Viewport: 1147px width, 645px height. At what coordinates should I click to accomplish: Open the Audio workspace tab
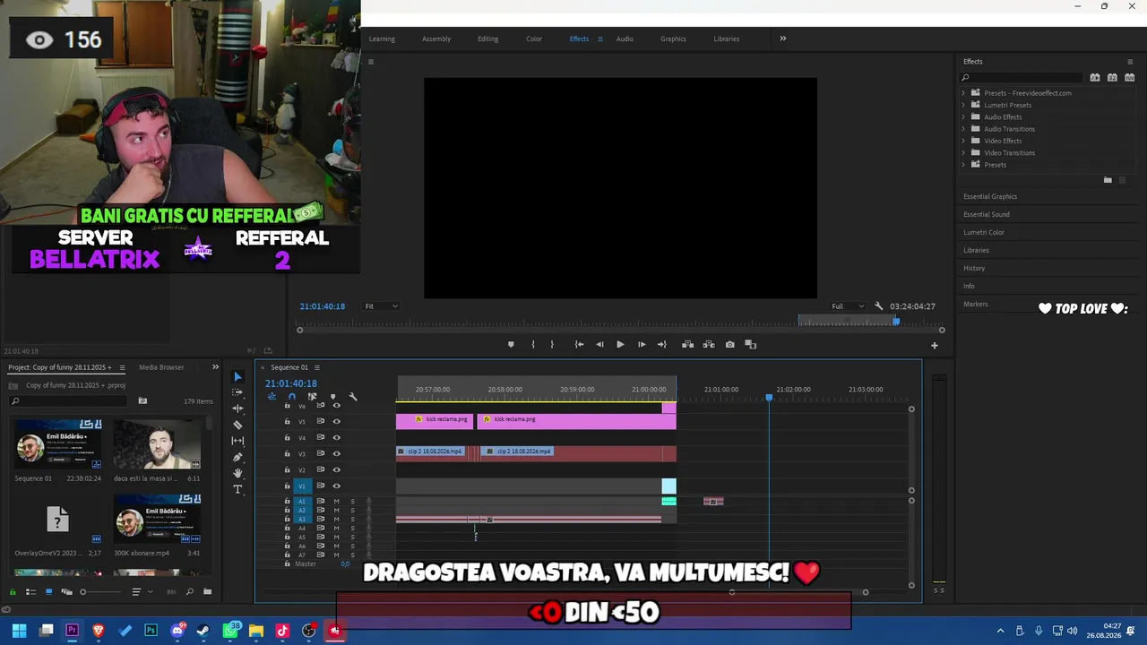[625, 39]
